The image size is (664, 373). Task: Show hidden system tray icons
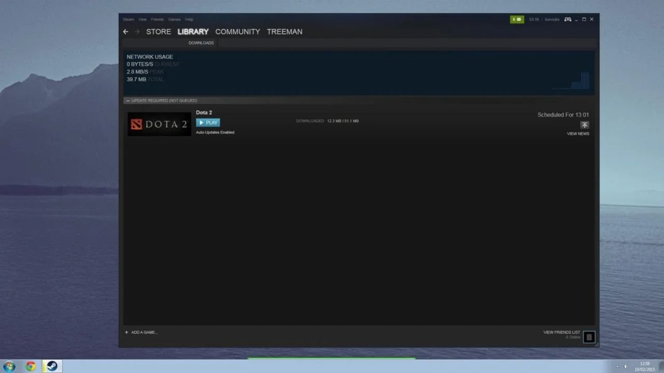617,366
